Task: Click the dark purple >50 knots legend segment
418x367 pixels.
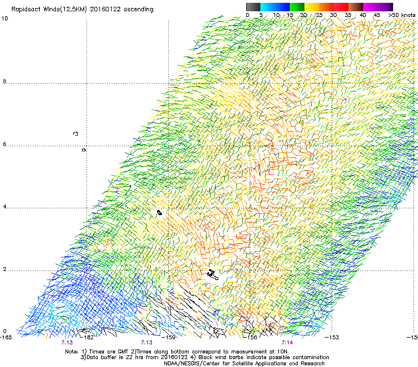Action: tap(391, 7)
